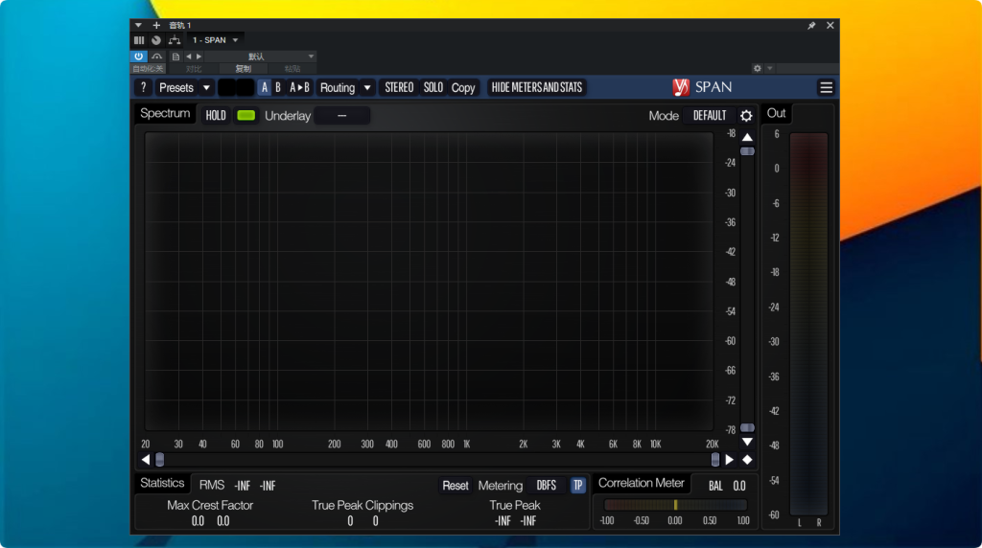Open the 默认 preset dropdown
The image size is (982, 548).
tap(261, 57)
